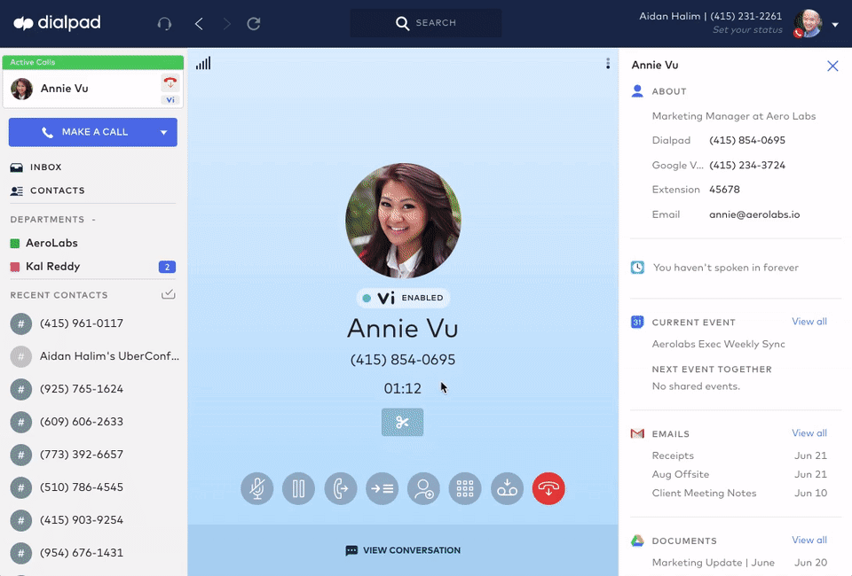Check the signal strength bars icon
Image resolution: width=852 pixels, height=576 pixels.
[203, 64]
